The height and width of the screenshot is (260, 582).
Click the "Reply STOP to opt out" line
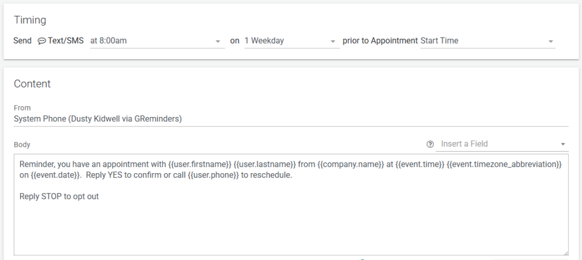(x=59, y=196)
